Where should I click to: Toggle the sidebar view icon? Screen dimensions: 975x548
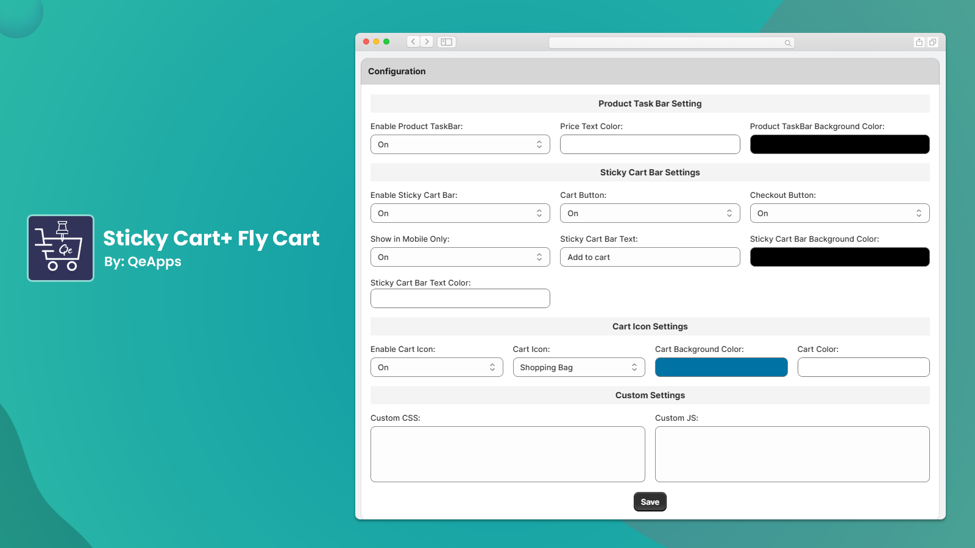pyautogui.click(x=447, y=42)
